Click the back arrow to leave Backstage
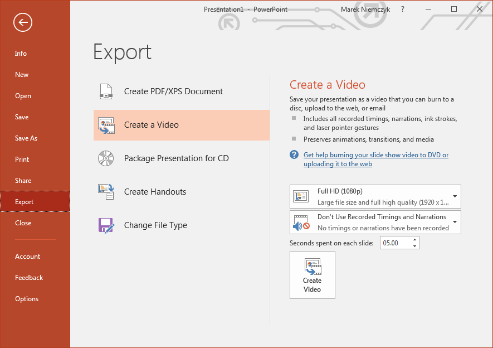 click(23, 22)
